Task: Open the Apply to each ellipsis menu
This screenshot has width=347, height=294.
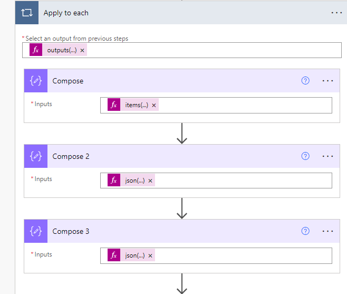Action: coord(336,13)
